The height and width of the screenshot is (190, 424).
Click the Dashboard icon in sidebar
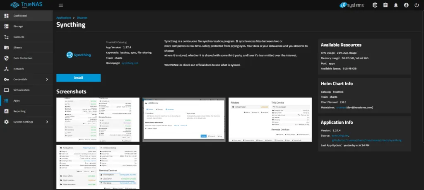[7, 16]
